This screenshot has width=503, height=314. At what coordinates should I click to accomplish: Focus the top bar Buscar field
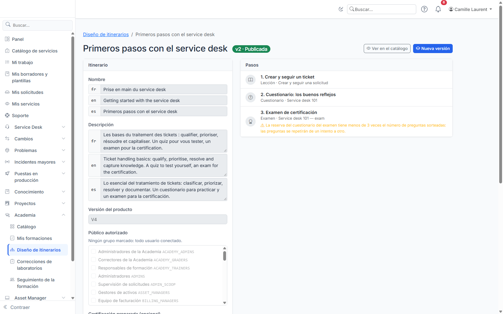[382, 9]
